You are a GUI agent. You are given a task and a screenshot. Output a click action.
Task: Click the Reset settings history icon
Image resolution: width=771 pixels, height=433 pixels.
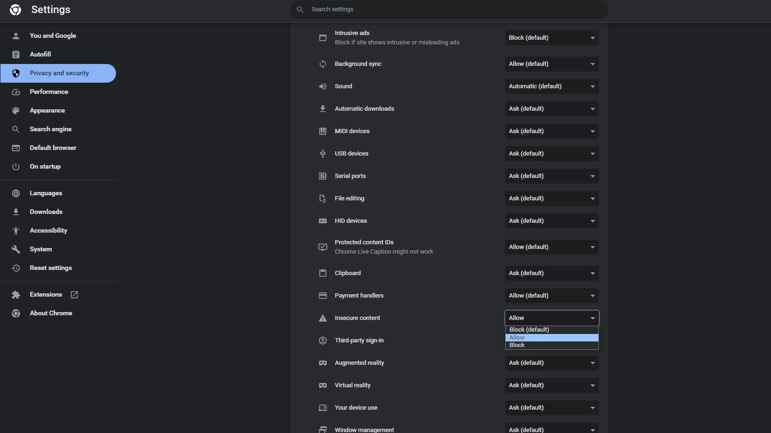(x=16, y=268)
